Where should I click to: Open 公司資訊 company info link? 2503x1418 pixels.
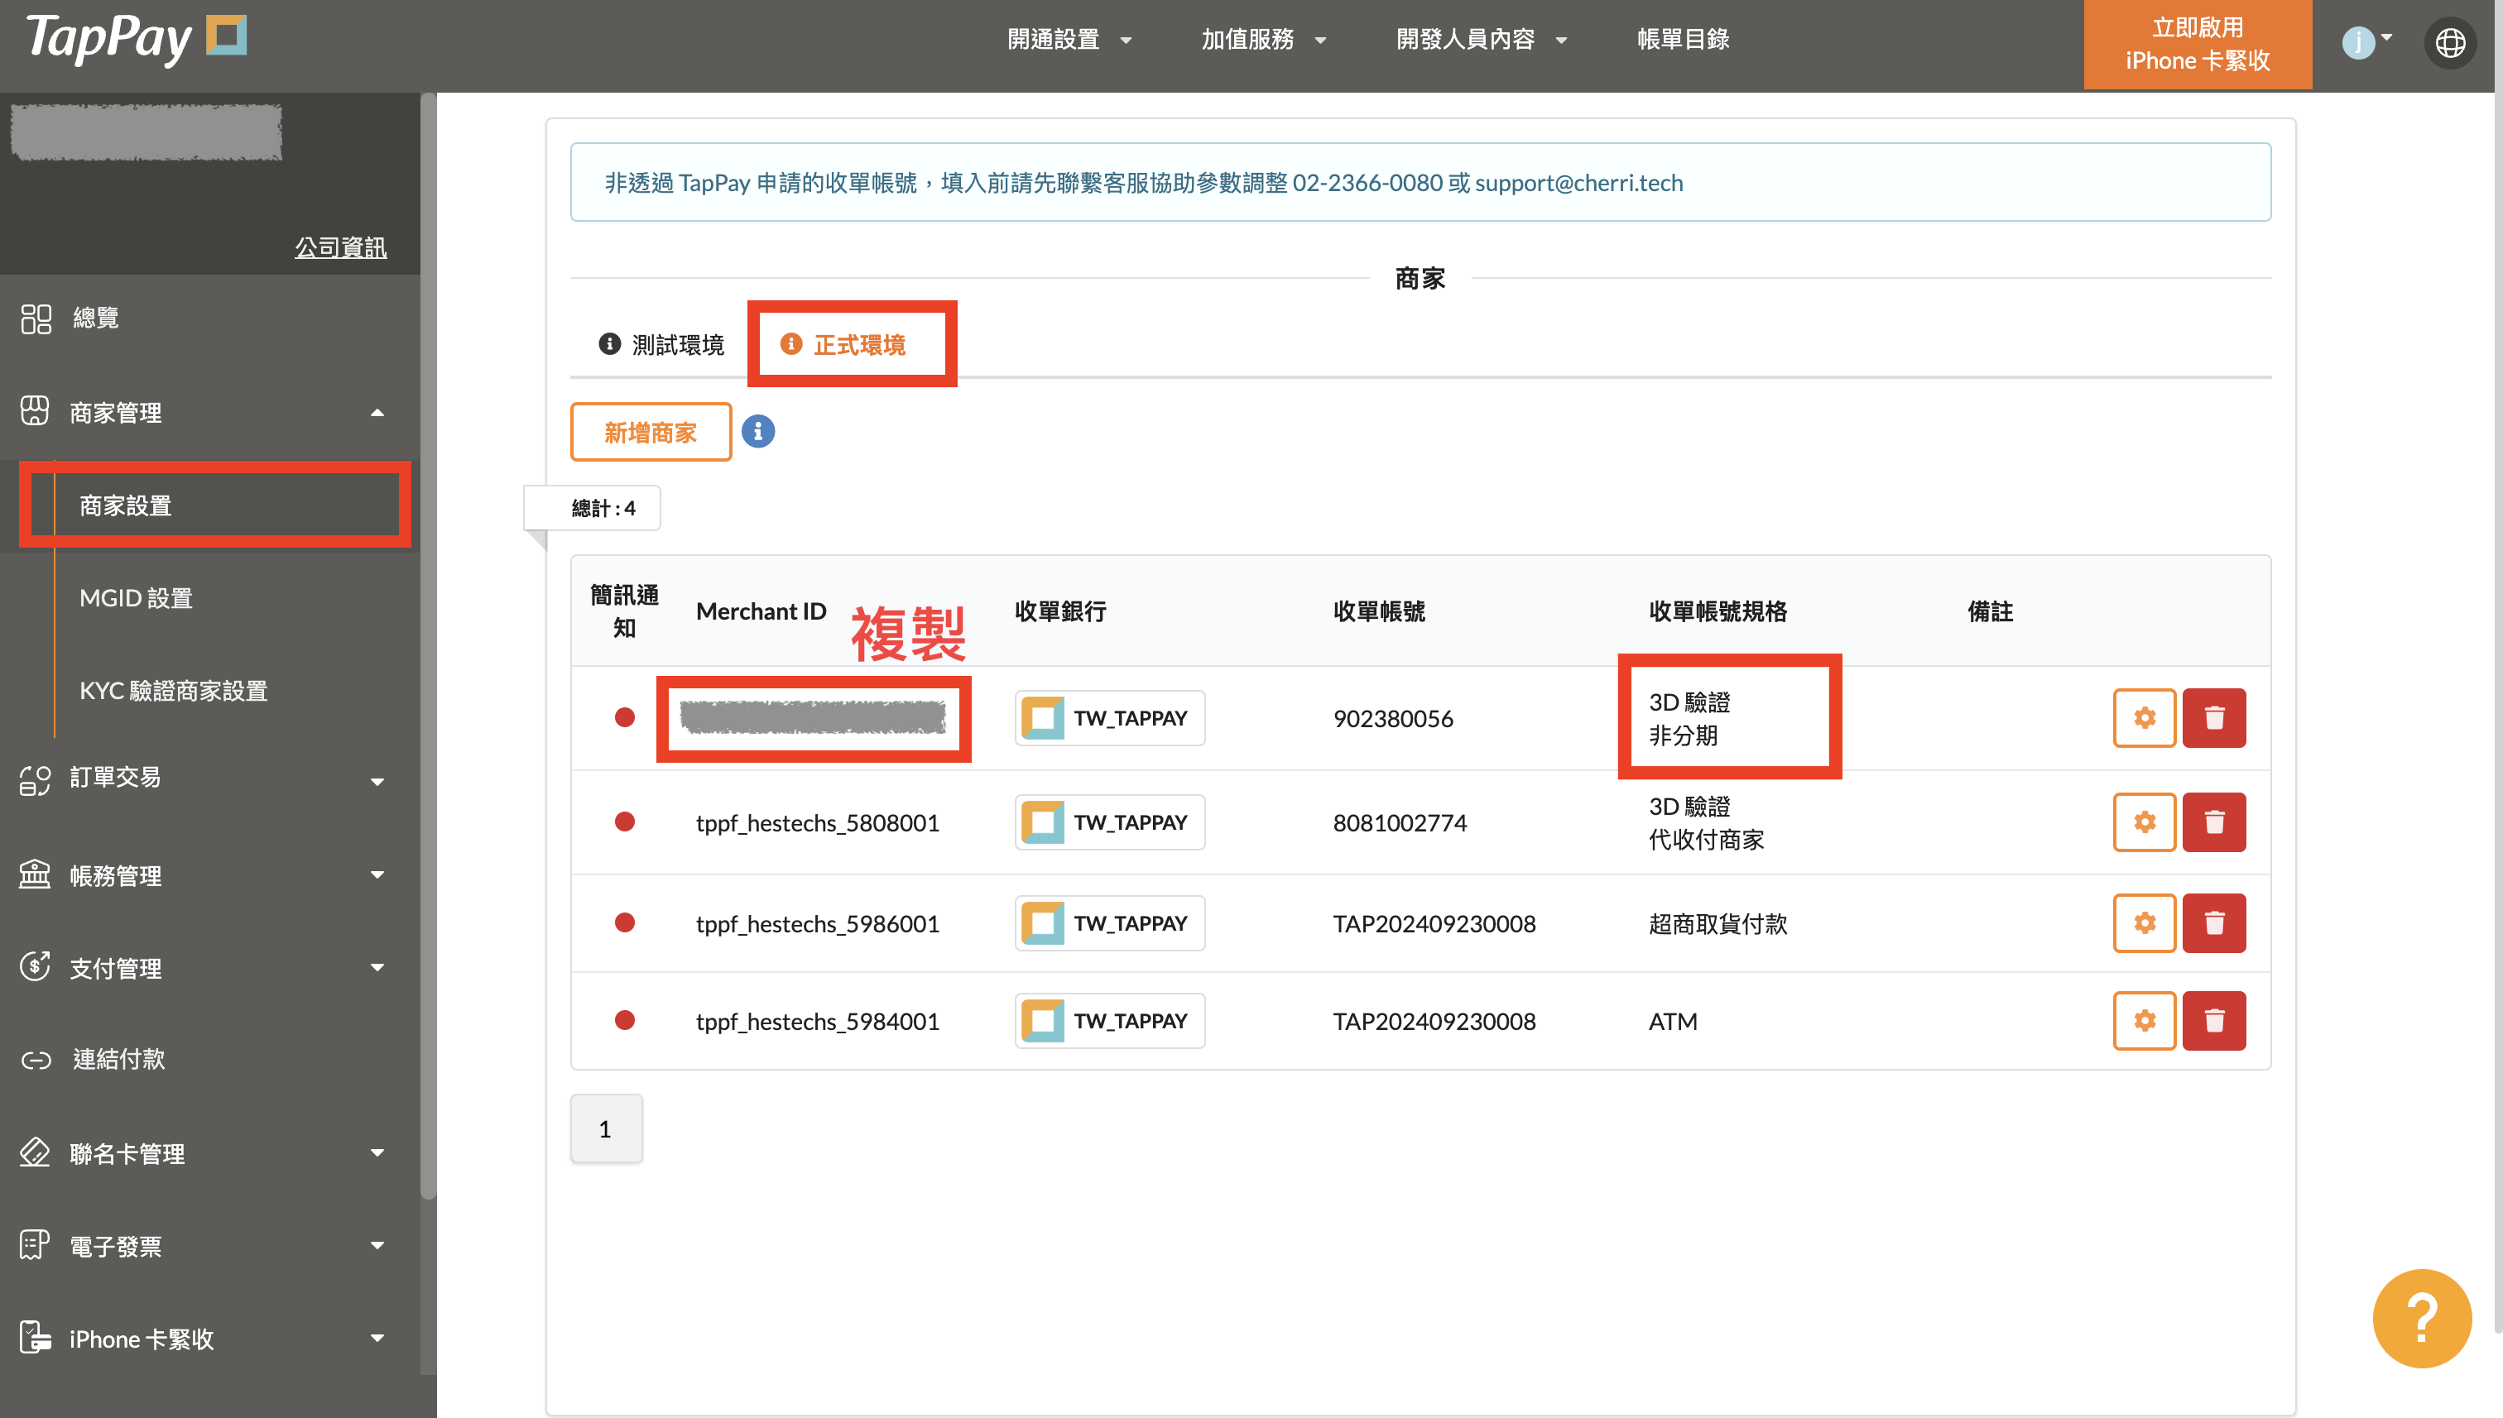[340, 247]
